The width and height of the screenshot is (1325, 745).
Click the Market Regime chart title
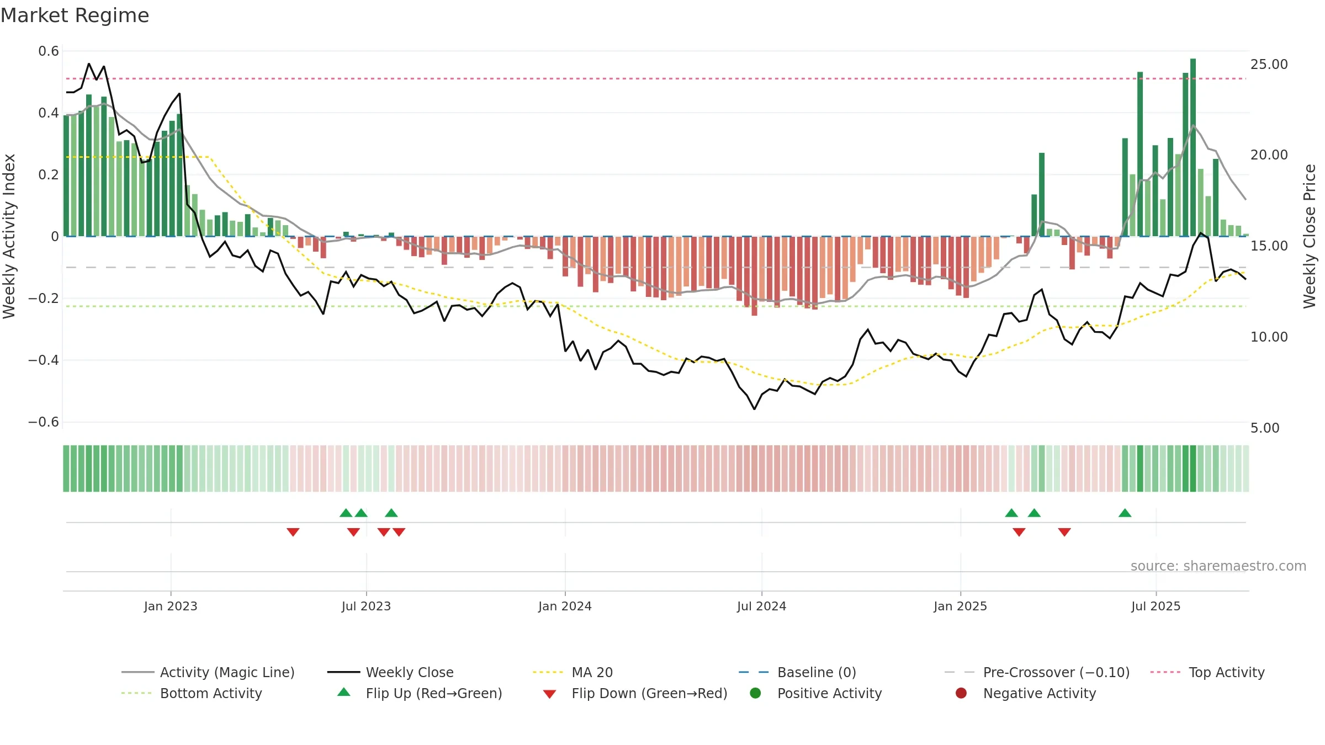tap(75, 15)
